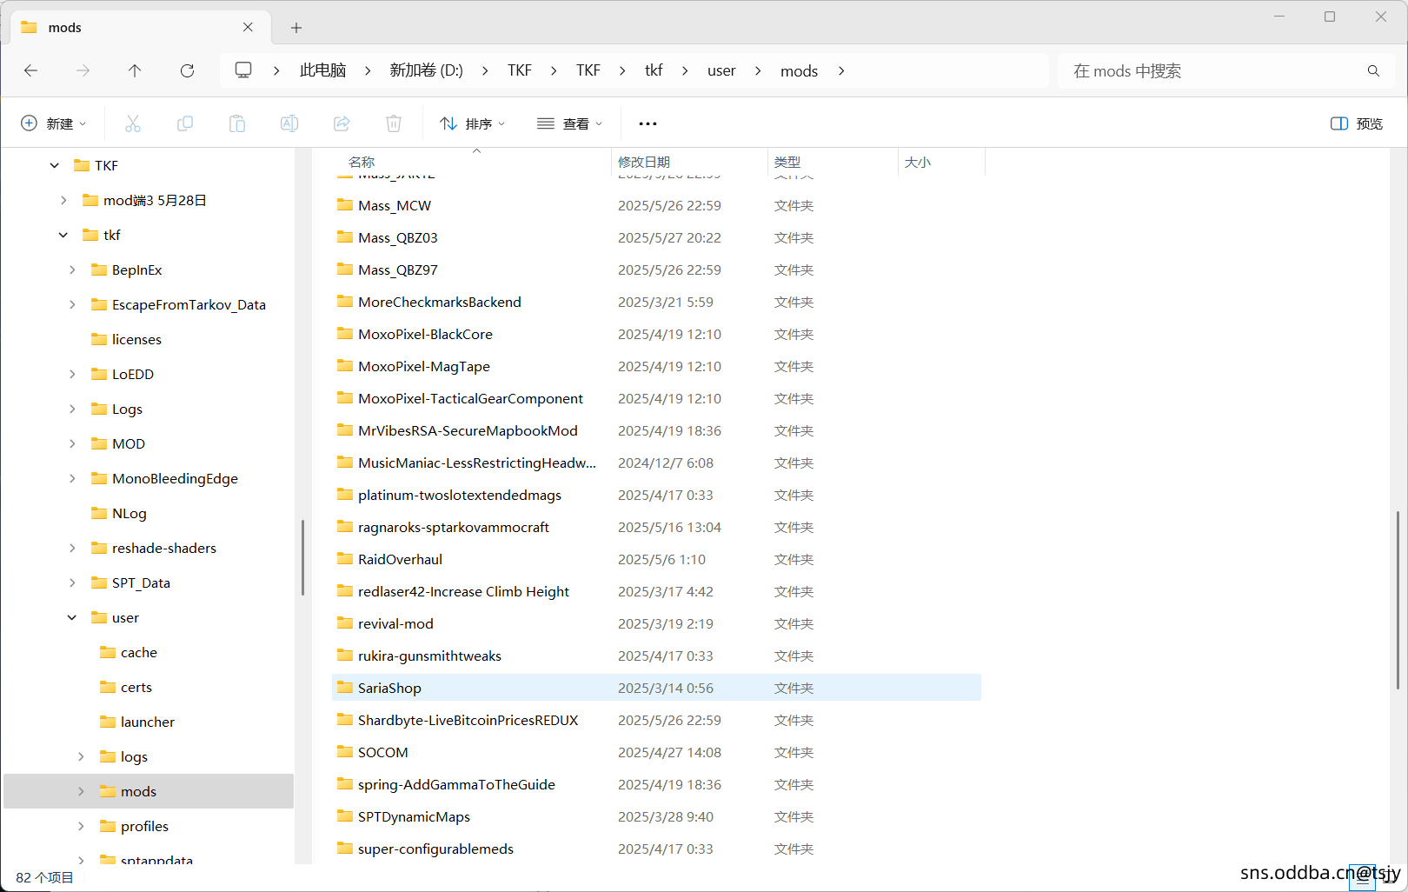Select mod端3 5月28日 in navigation tree

click(x=155, y=200)
